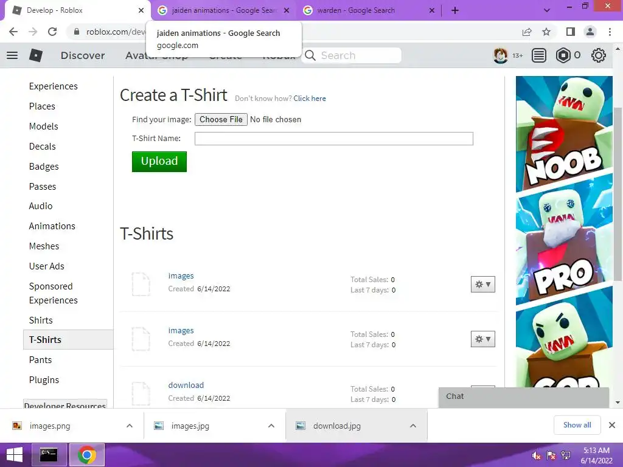Open the images.png downloaded file

[x=50, y=426]
